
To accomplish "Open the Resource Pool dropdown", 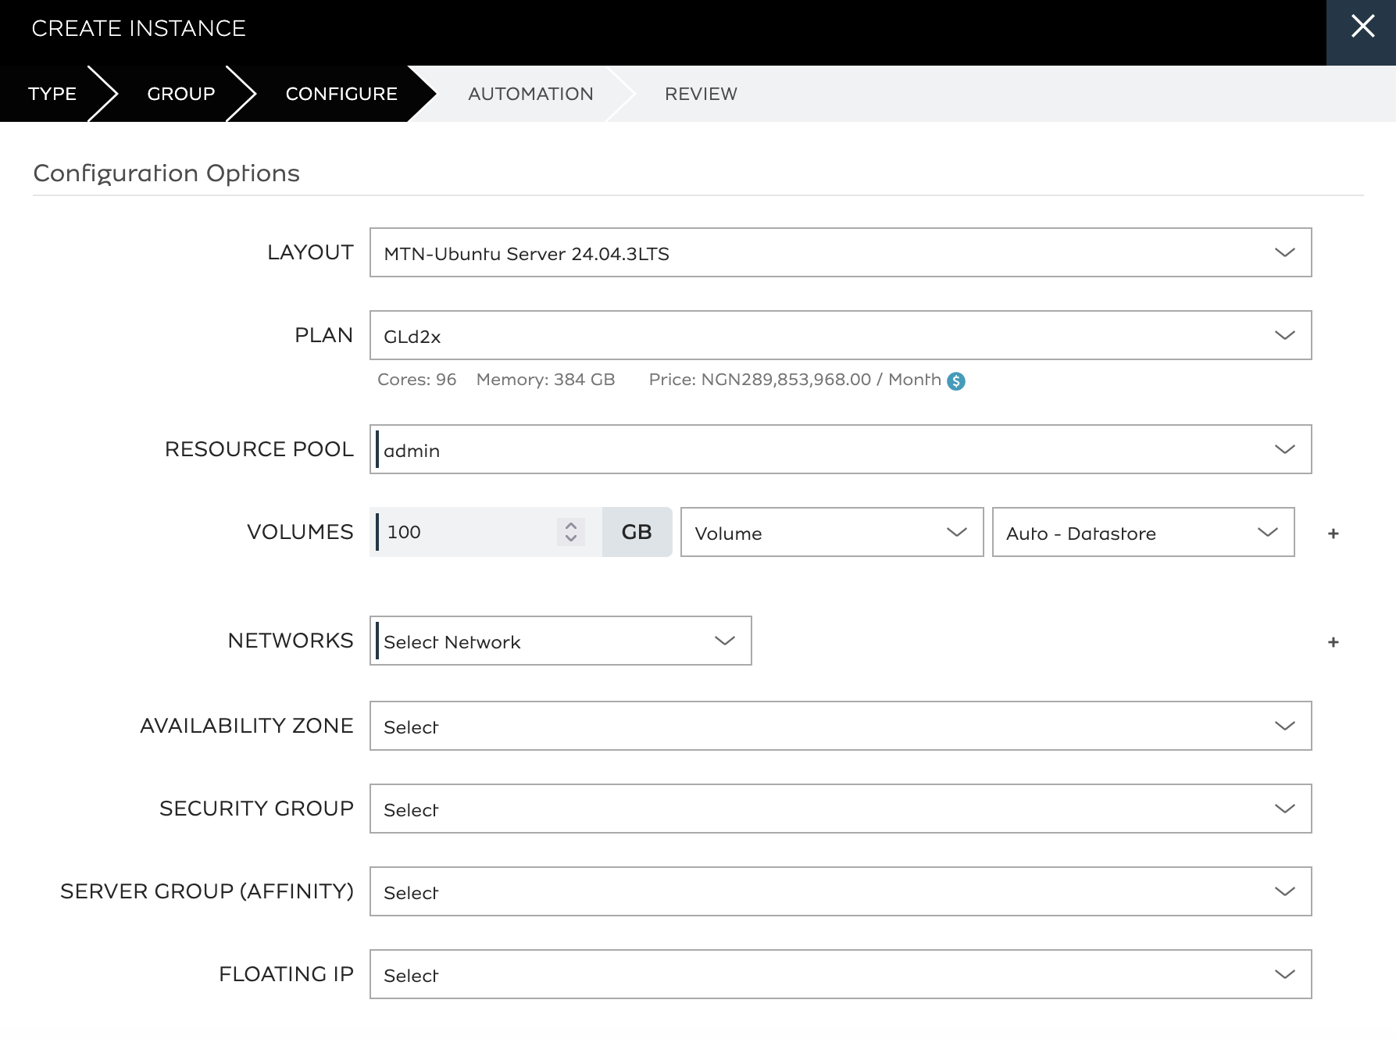I will pos(840,449).
